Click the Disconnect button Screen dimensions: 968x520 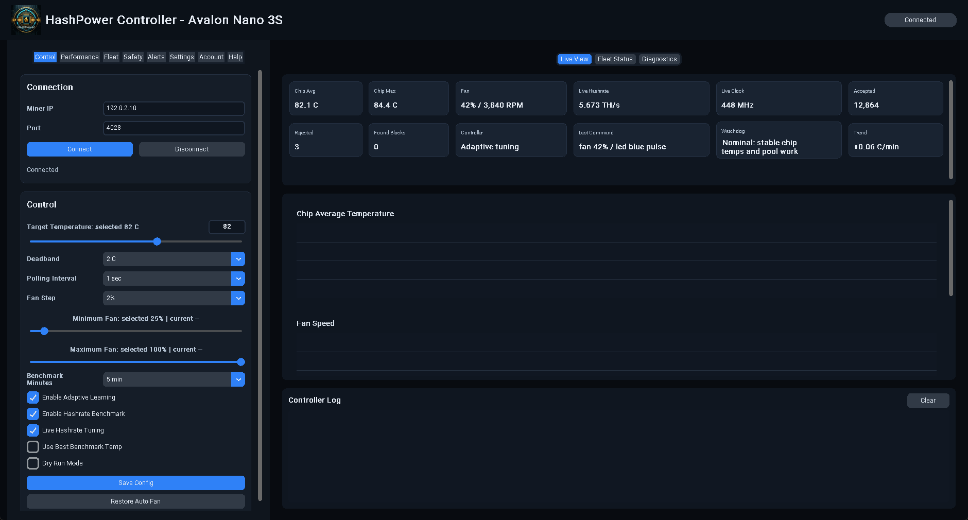pyautogui.click(x=192, y=149)
